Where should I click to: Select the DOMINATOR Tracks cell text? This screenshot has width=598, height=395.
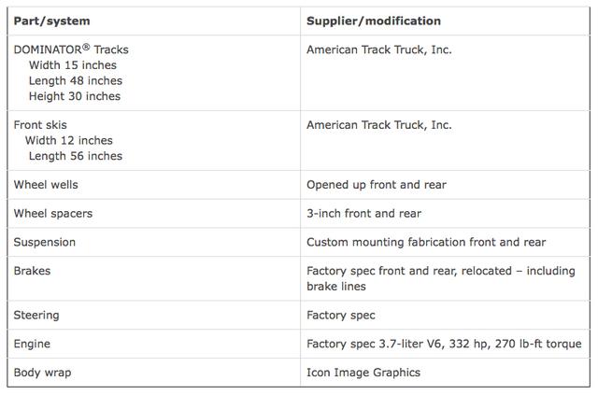pyautogui.click(x=71, y=49)
